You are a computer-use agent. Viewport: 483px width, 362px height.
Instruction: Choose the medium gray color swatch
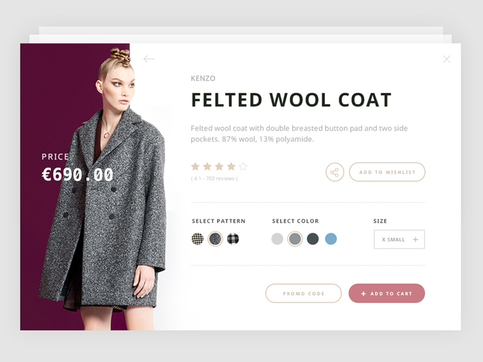coord(295,239)
